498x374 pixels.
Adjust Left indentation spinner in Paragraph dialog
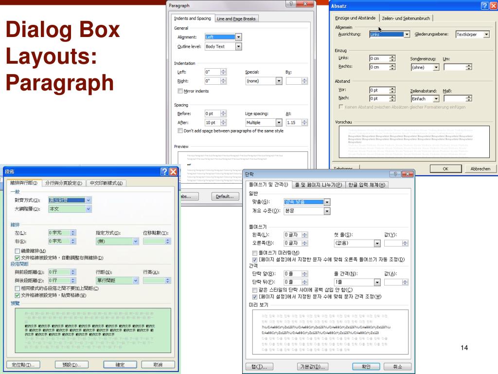pos(223,72)
